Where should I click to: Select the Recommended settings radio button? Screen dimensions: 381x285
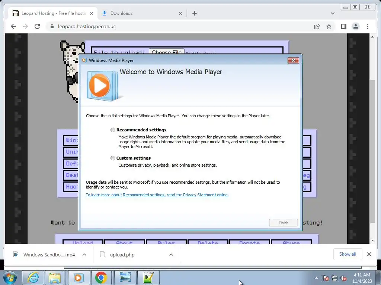(112, 130)
